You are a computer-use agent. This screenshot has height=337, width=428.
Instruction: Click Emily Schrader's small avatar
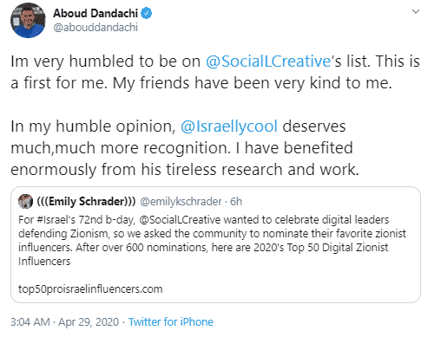25,201
